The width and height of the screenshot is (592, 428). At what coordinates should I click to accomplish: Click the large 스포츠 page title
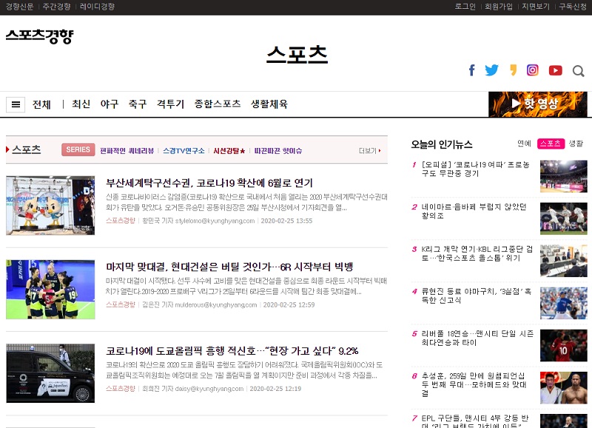click(297, 54)
